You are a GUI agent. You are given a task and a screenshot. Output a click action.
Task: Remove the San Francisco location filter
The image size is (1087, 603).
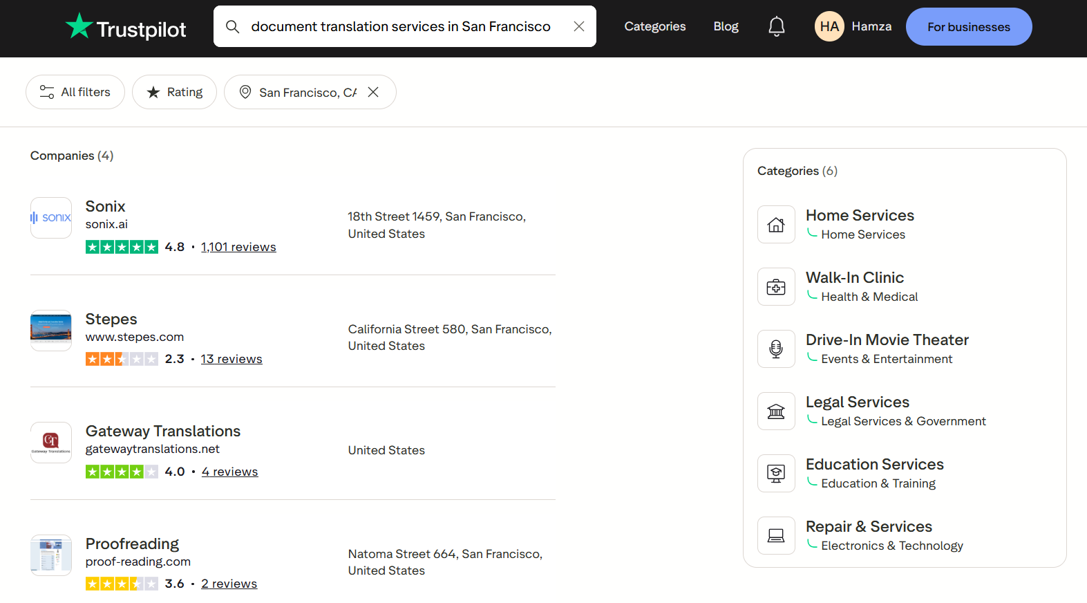pos(373,92)
